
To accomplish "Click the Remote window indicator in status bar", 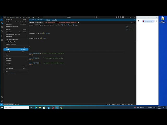I will pos(2,104).
